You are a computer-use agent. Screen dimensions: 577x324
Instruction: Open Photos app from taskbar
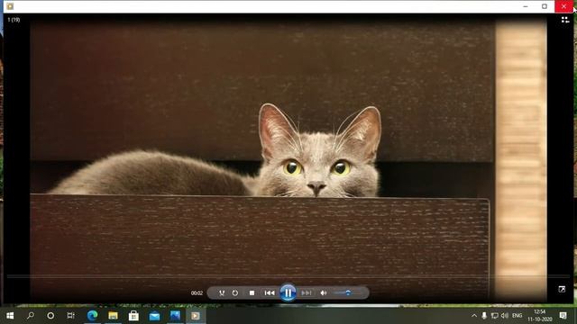[175, 316]
